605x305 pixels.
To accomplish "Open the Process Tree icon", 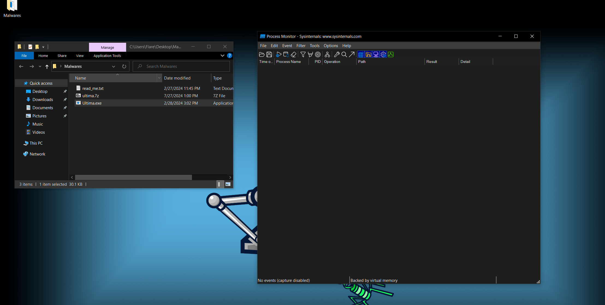I will (x=327, y=54).
